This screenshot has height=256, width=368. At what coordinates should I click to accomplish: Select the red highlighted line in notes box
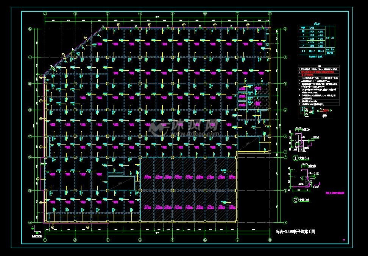[318, 71]
